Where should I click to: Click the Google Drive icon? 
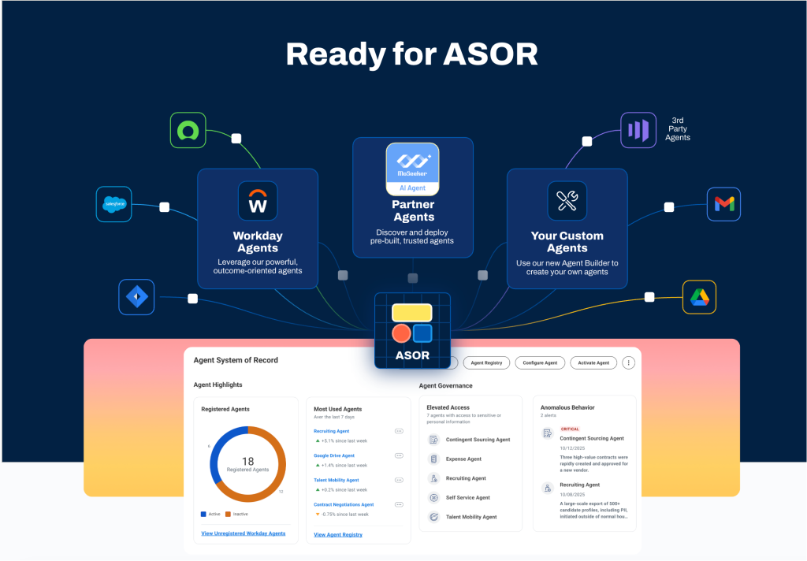pos(699,297)
